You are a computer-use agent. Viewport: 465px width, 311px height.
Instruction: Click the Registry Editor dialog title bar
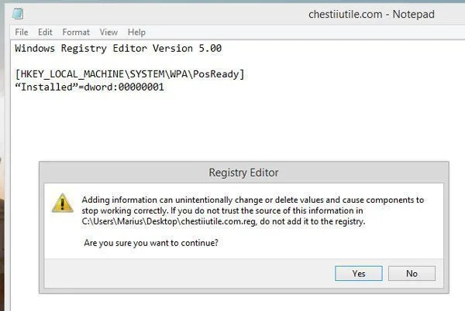tap(243, 173)
